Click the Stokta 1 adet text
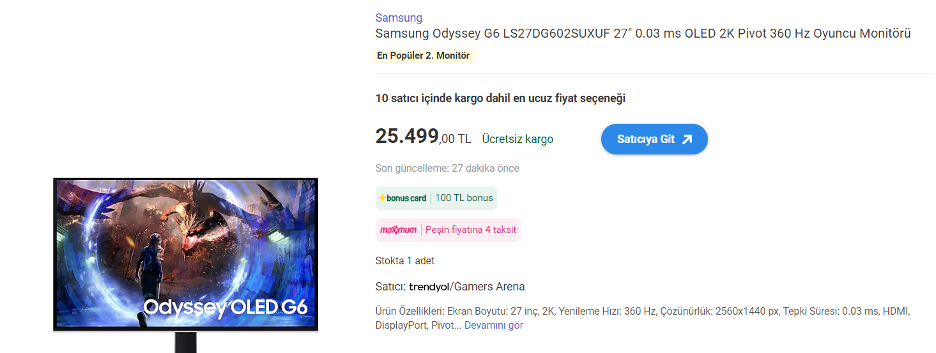Viewport: 936px width, 353px height. 405,260
